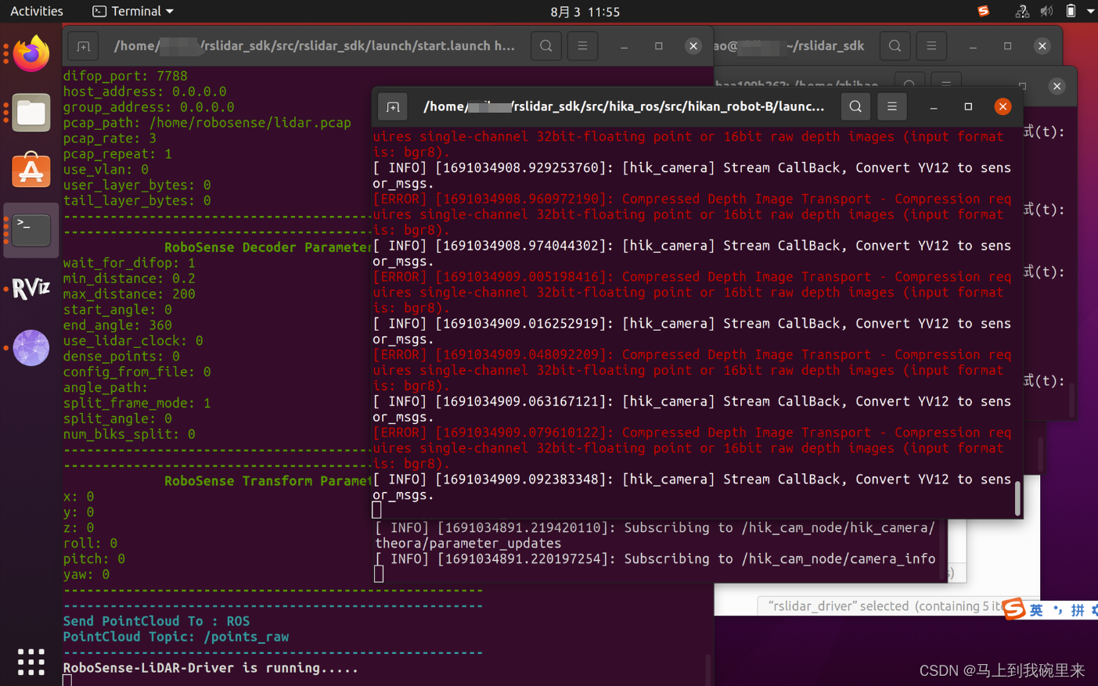
Task: Open the purple sphere app in the dock
Action: 31,347
